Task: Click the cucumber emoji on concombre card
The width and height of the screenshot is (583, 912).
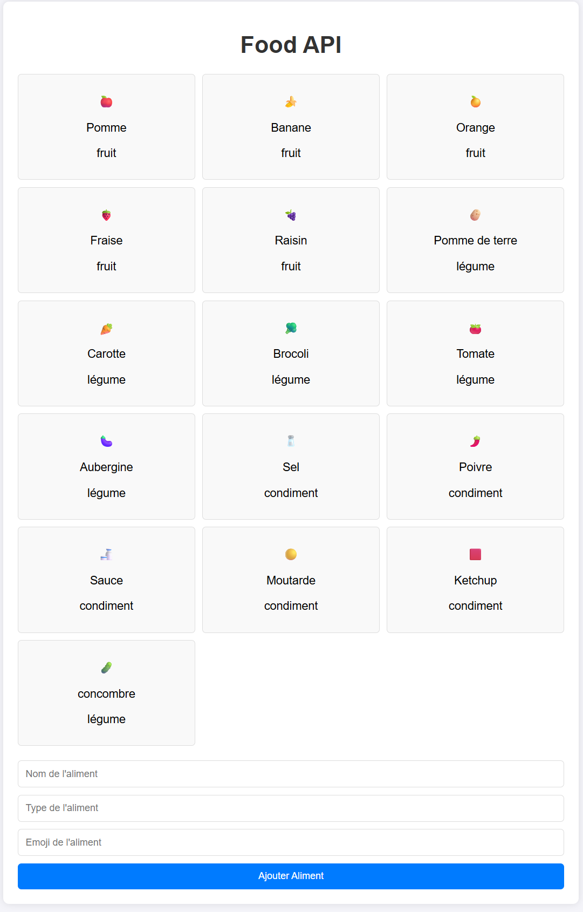Action: pyautogui.click(x=106, y=668)
